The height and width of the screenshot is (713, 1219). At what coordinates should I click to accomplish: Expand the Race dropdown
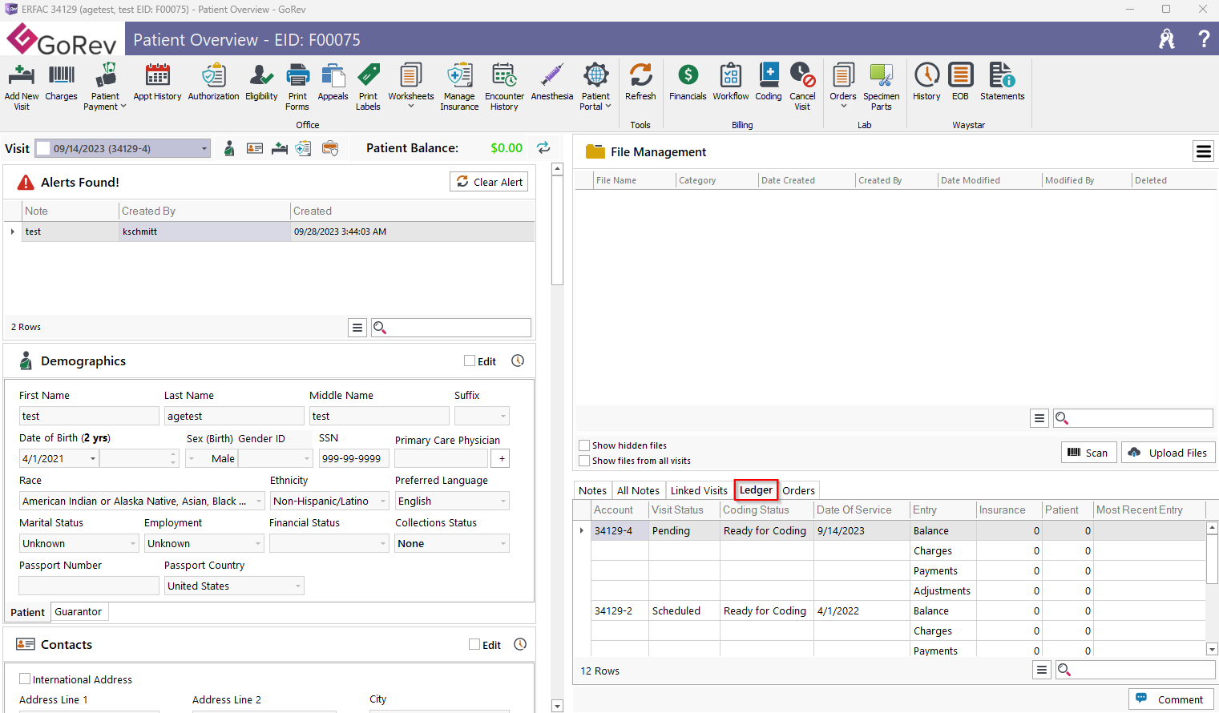(x=258, y=501)
